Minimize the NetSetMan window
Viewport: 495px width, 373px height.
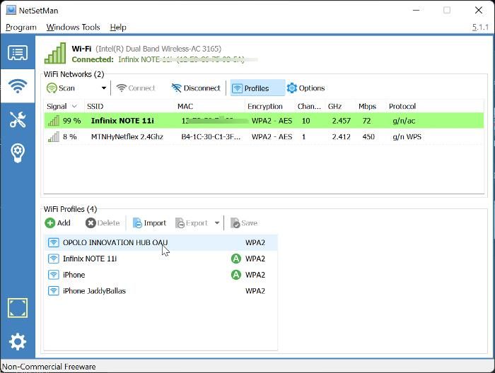click(416, 10)
